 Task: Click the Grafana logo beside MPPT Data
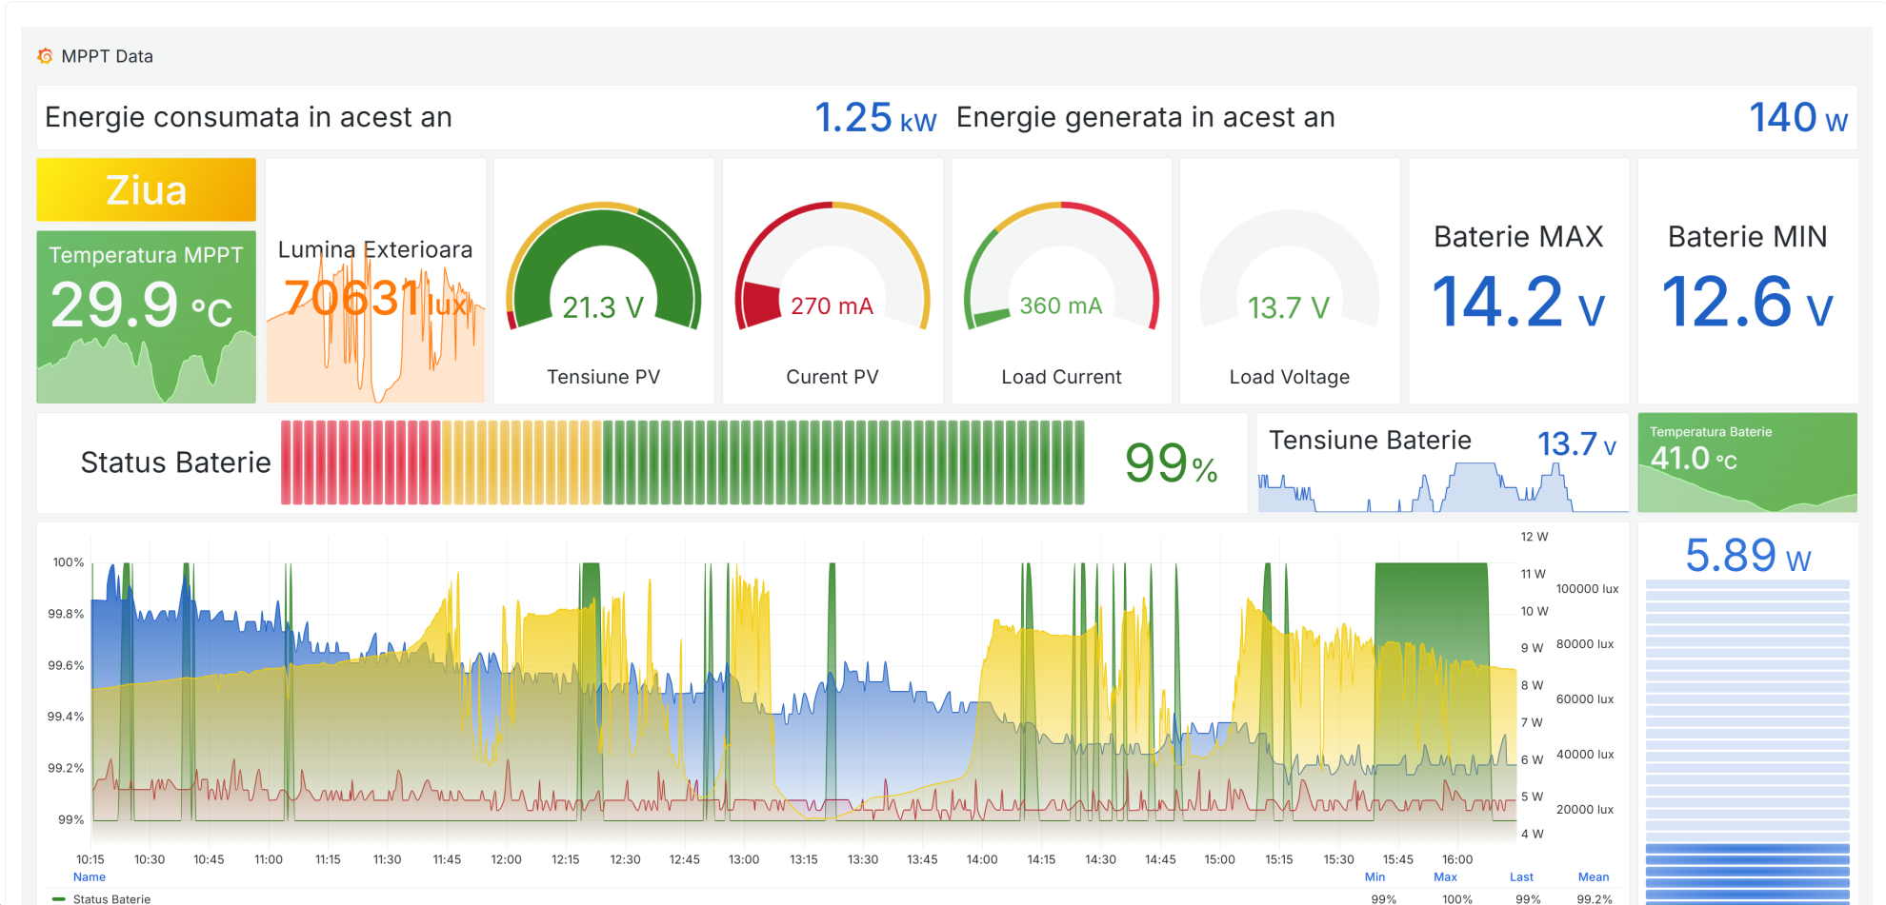(45, 56)
